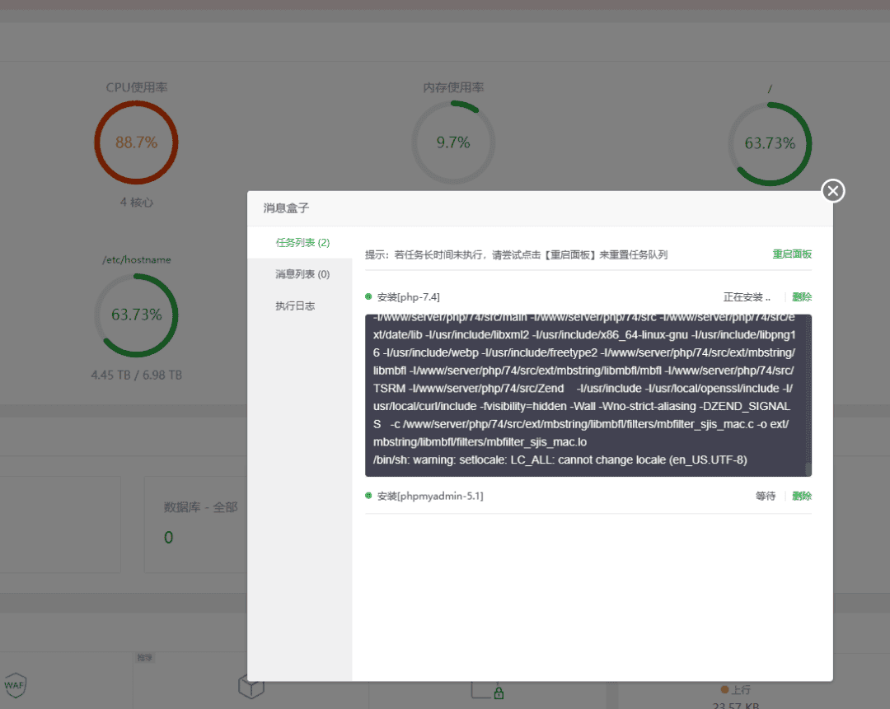Click the green dot beside 安装[phpmyadmin-5.1]
Viewport: 890px width, 709px height.
click(368, 496)
